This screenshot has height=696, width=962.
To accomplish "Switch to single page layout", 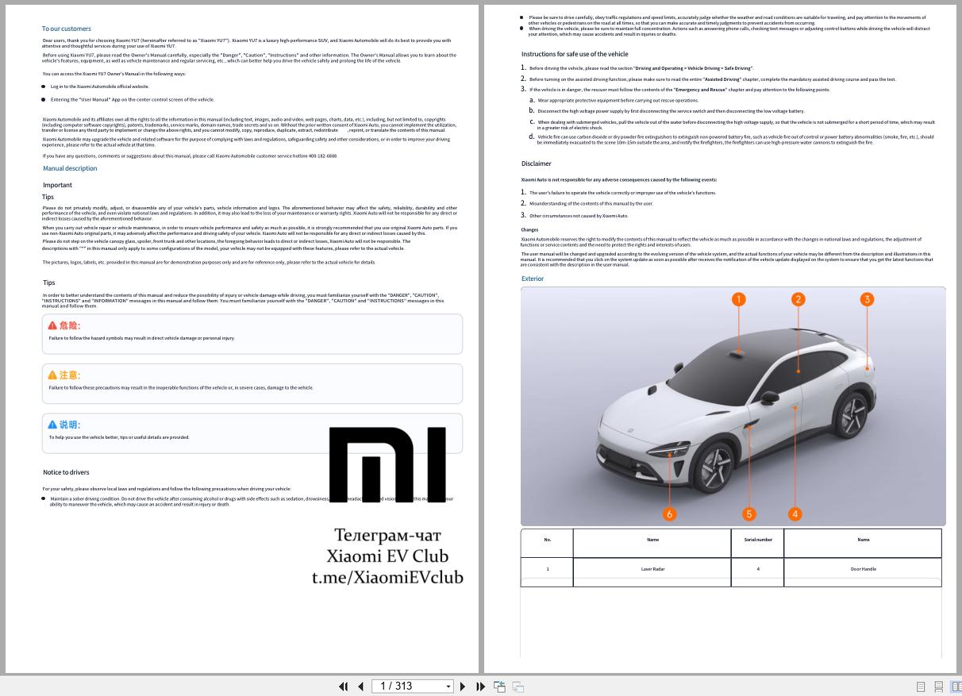I will (922, 686).
